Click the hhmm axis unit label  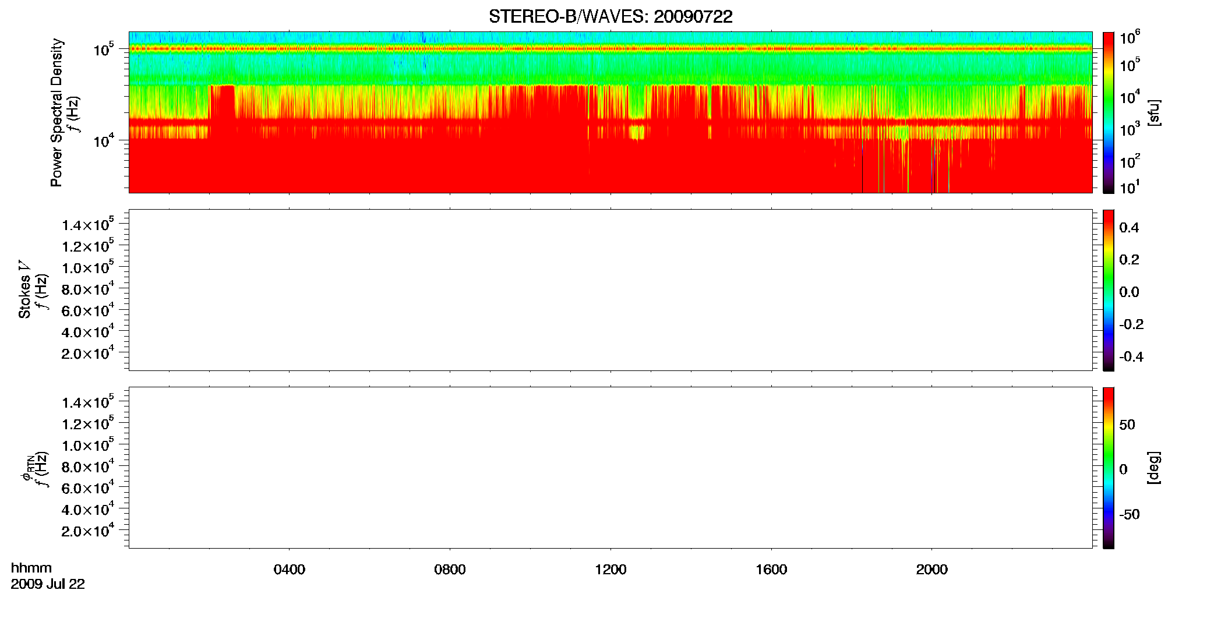point(31,568)
